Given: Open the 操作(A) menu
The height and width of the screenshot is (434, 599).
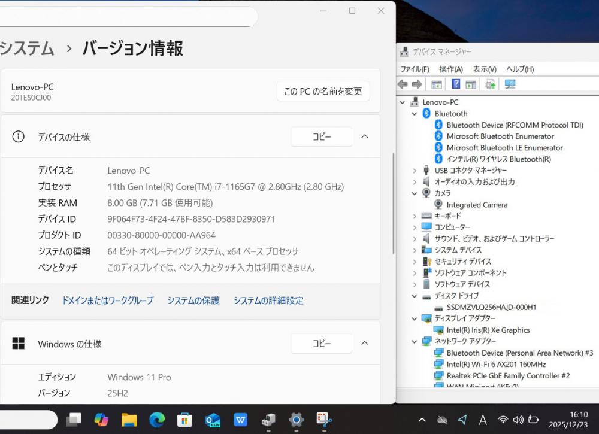Looking at the screenshot, I should [450, 69].
